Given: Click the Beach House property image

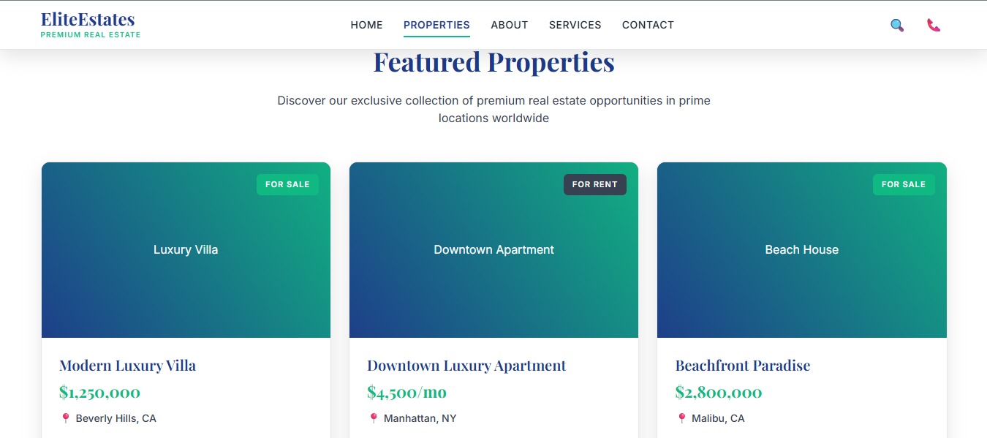Looking at the screenshot, I should [801, 249].
